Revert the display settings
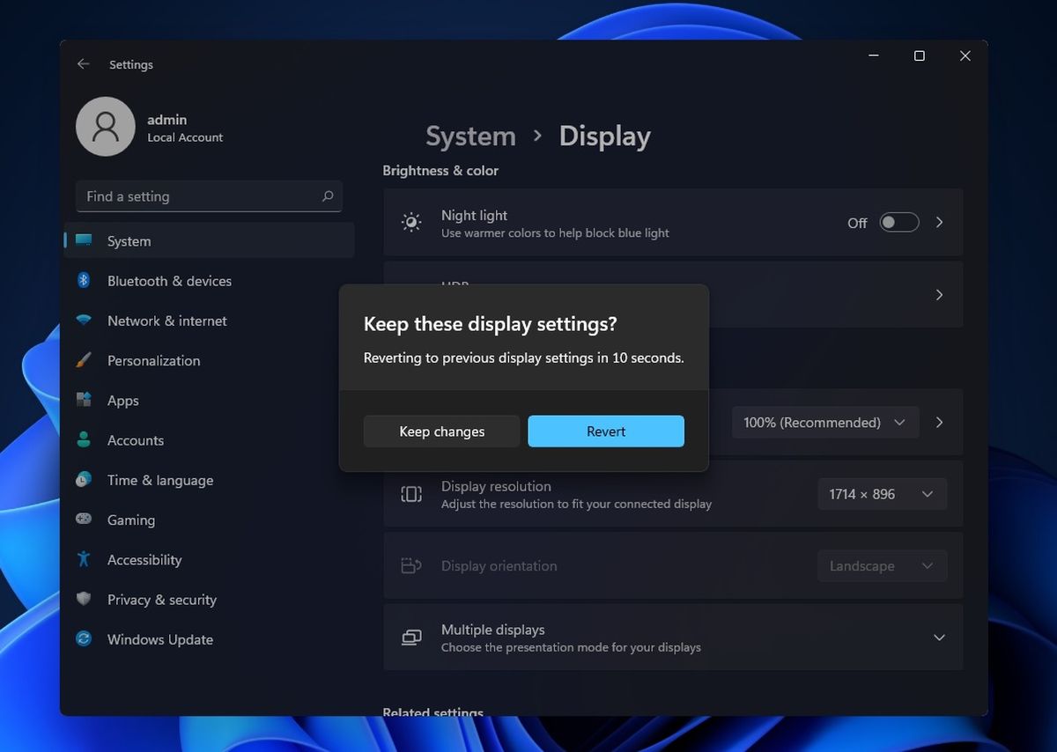This screenshot has height=752, width=1057. pos(605,431)
